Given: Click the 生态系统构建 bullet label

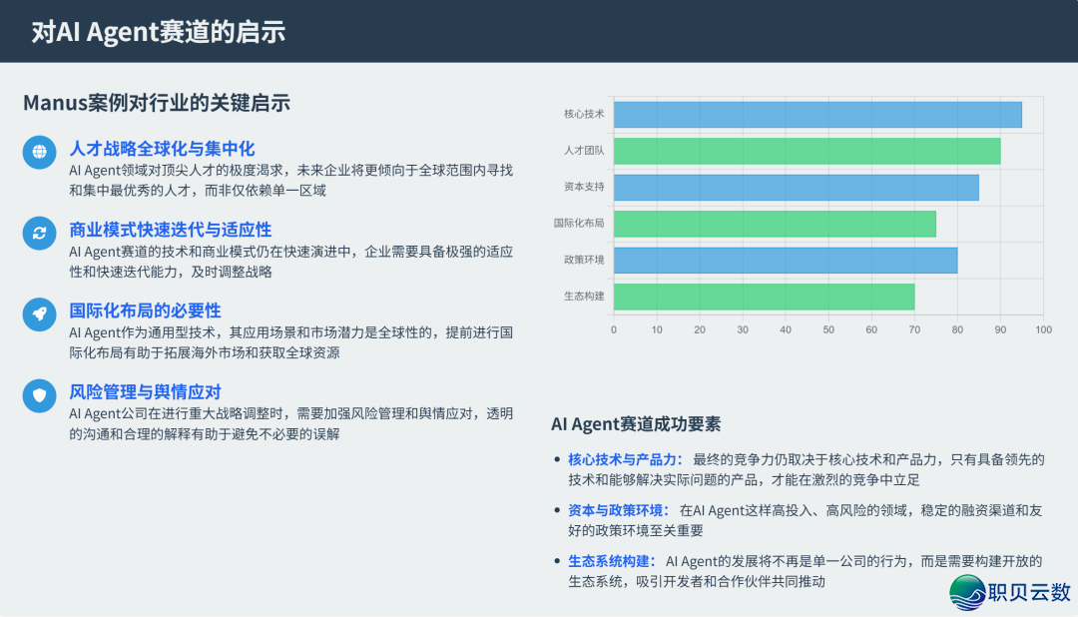Looking at the screenshot, I should [x=611, y=561].
